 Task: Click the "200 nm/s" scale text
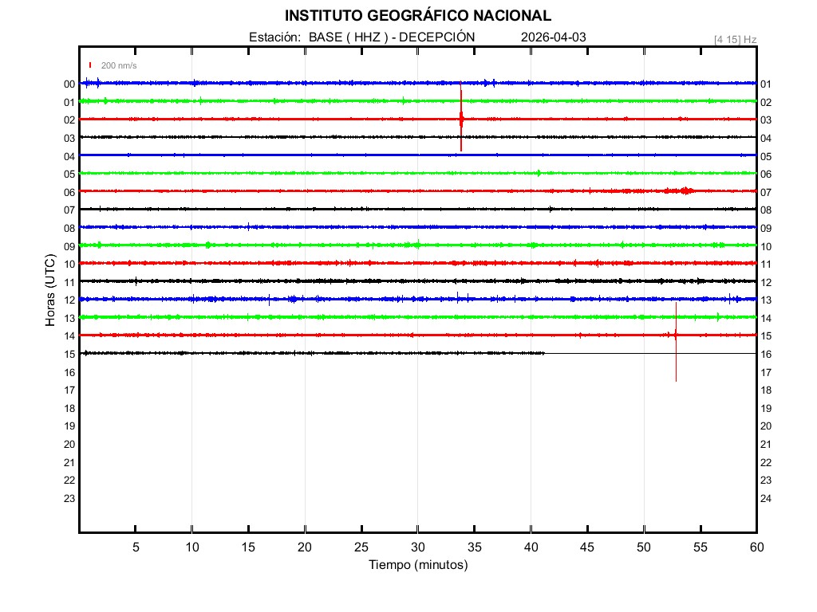pos(119,65)
